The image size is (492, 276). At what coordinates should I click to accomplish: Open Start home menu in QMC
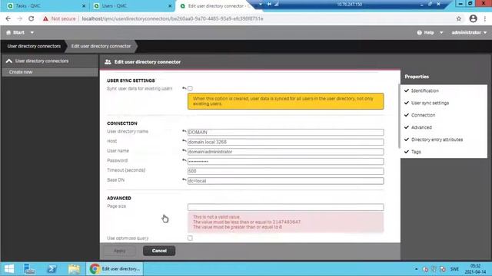pyautogui.click(x=15, y=32)
